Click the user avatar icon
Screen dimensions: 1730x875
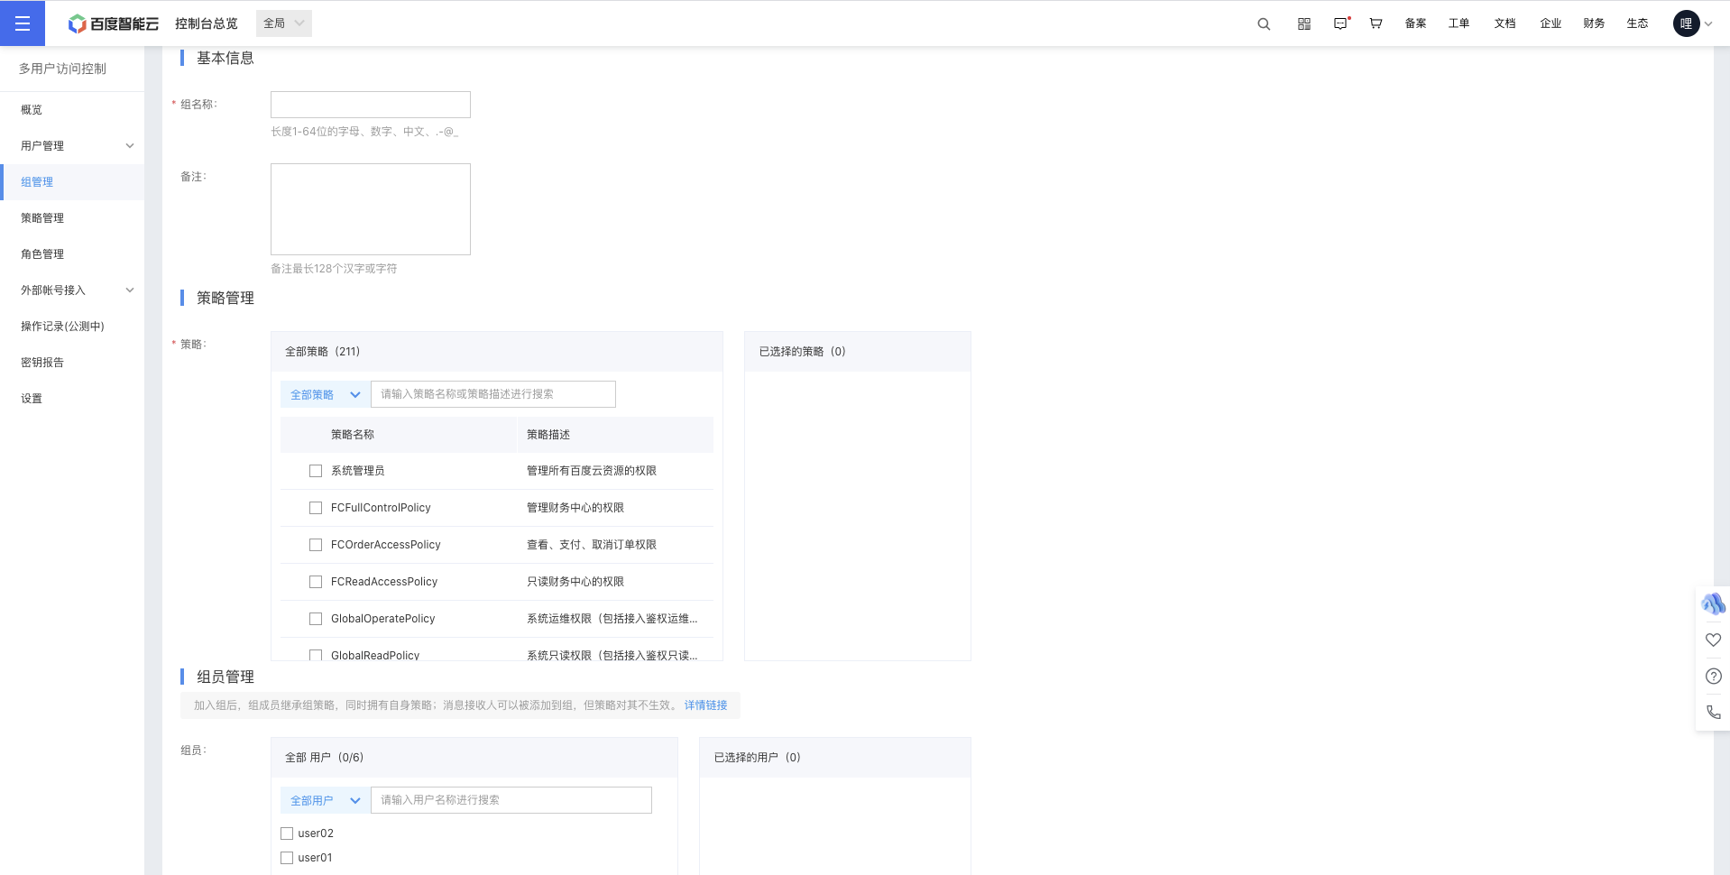click(1687, 23)
